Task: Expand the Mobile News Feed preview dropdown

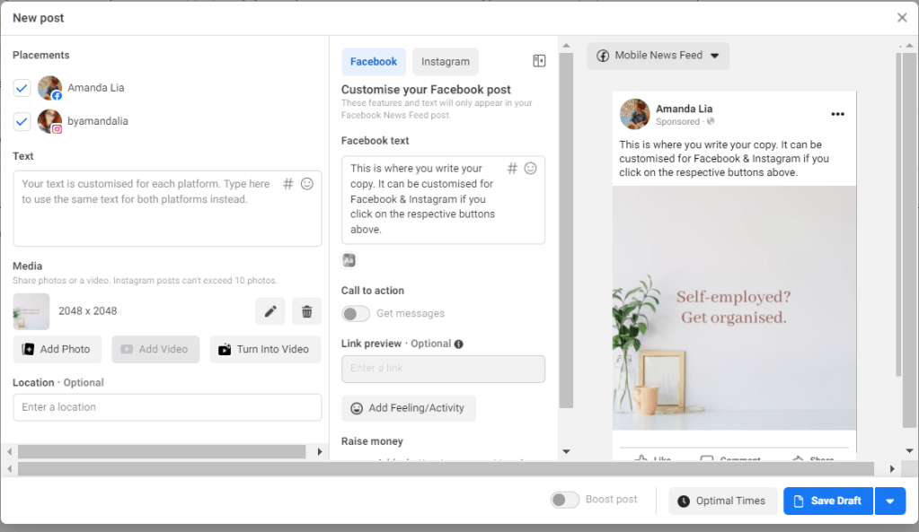Action: tap(658, 56)
